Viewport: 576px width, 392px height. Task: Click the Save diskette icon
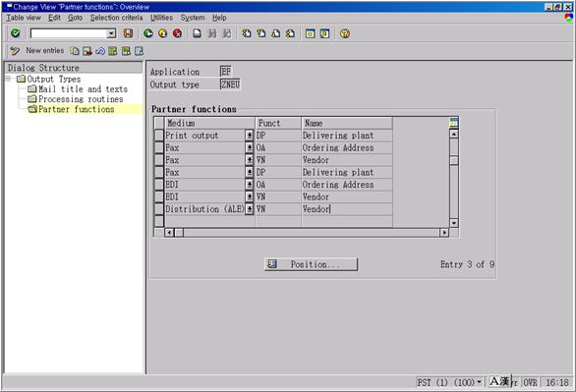click(128, 33)
